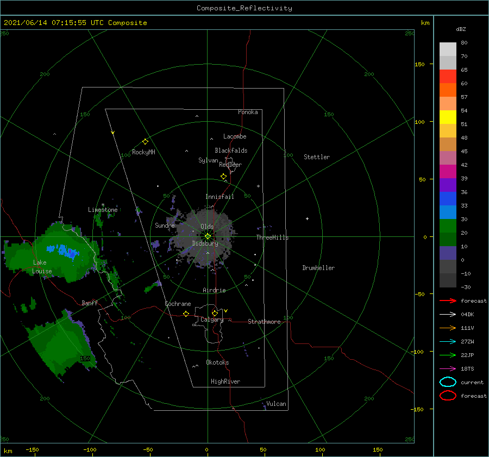Select the Olds label near radar center

tap(207, 227)
